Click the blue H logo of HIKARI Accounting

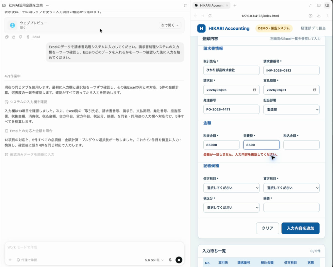(x=201, y=28)
